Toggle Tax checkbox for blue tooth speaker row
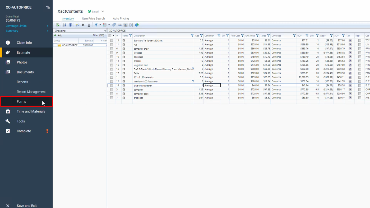The image size is (370, 208). 350,86
